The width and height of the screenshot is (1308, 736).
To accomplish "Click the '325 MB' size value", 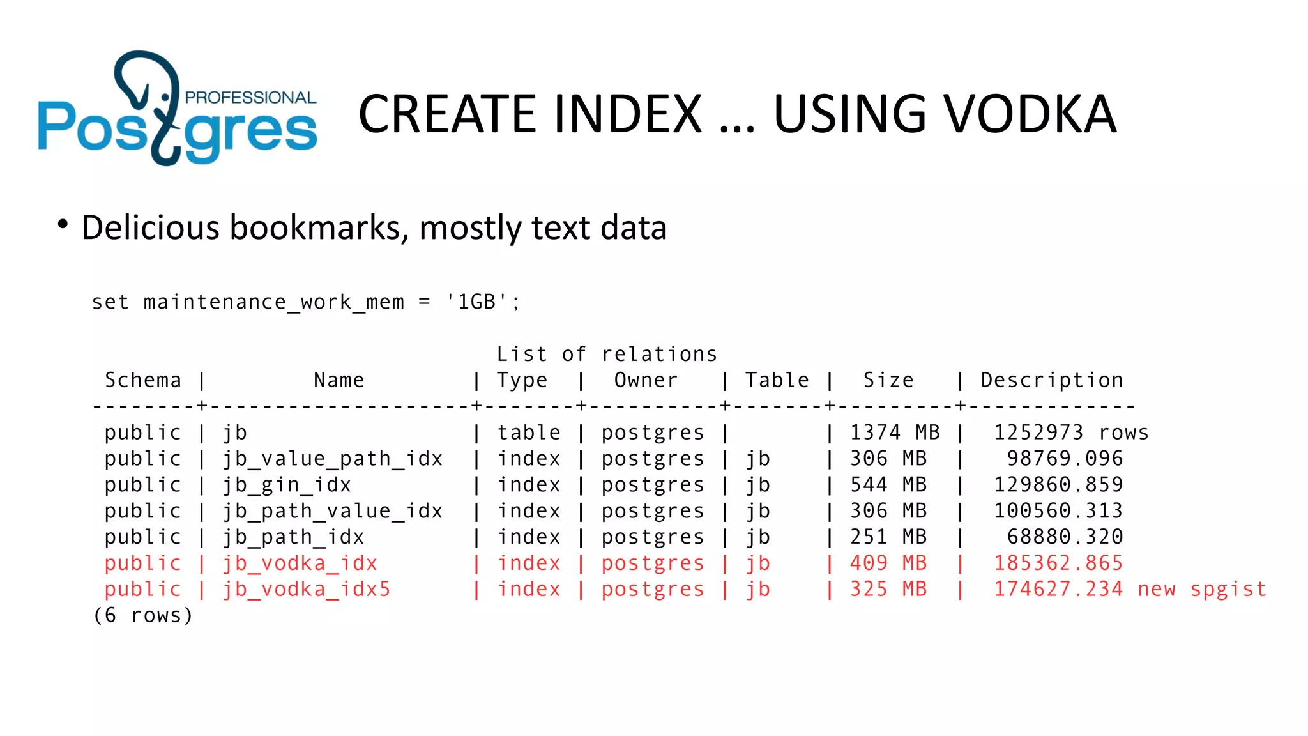I will click(x=888, y=589).
